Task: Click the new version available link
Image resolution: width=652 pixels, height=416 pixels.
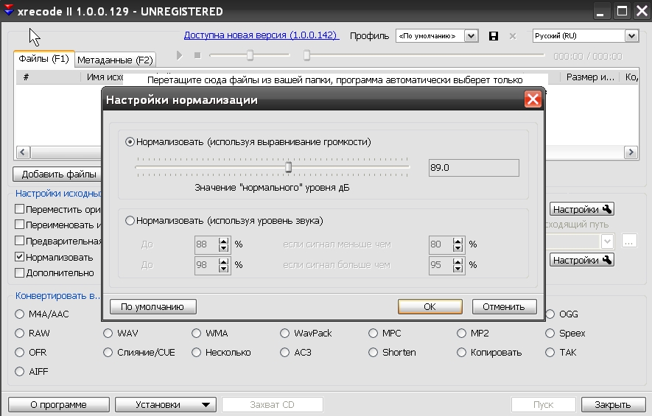Action: click(x=262, y=35)
